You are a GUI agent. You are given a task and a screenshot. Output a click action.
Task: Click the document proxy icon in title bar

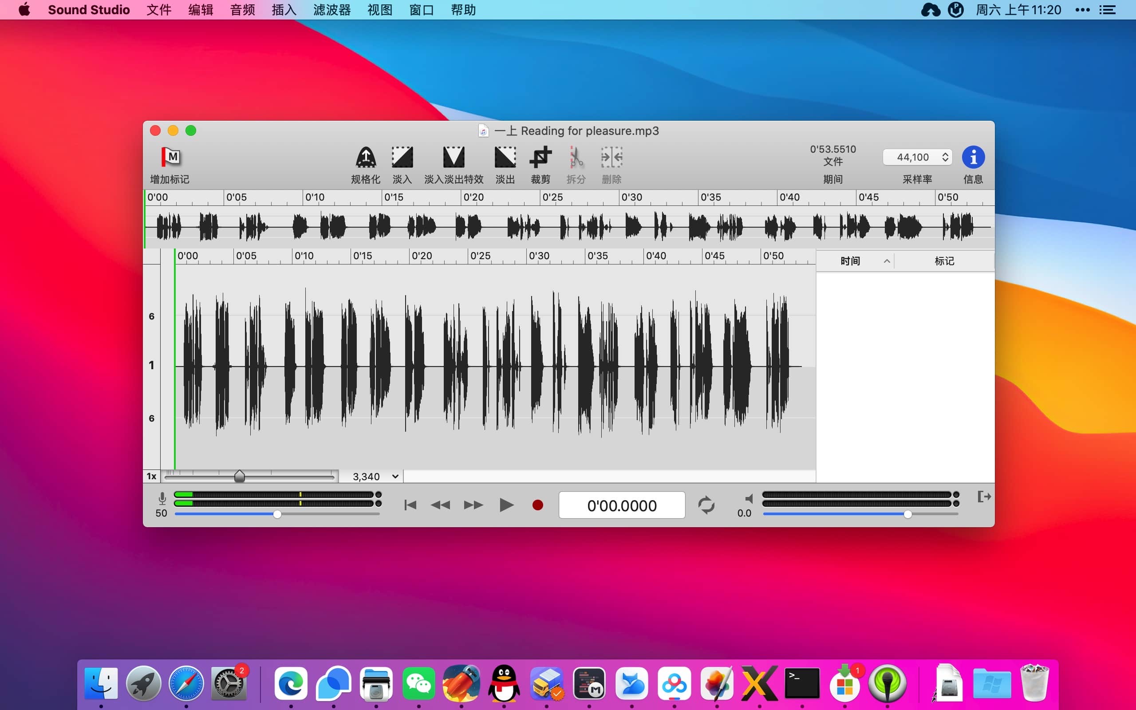[x=483, y=130]
